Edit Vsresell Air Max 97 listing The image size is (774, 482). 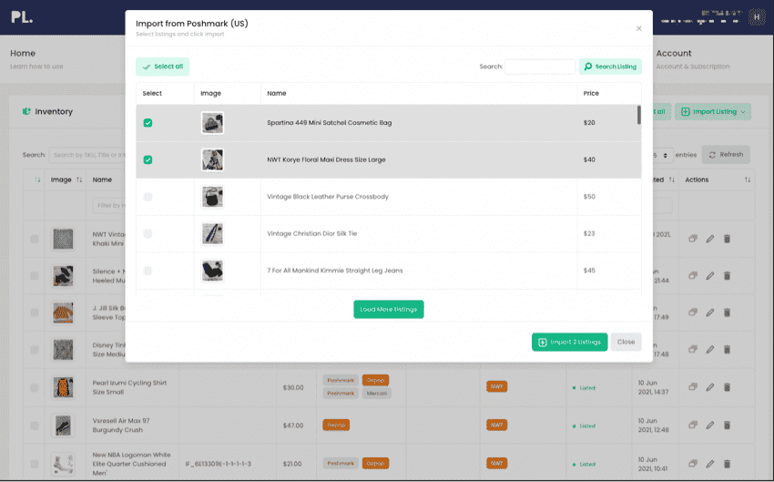[x=710, y=426]
